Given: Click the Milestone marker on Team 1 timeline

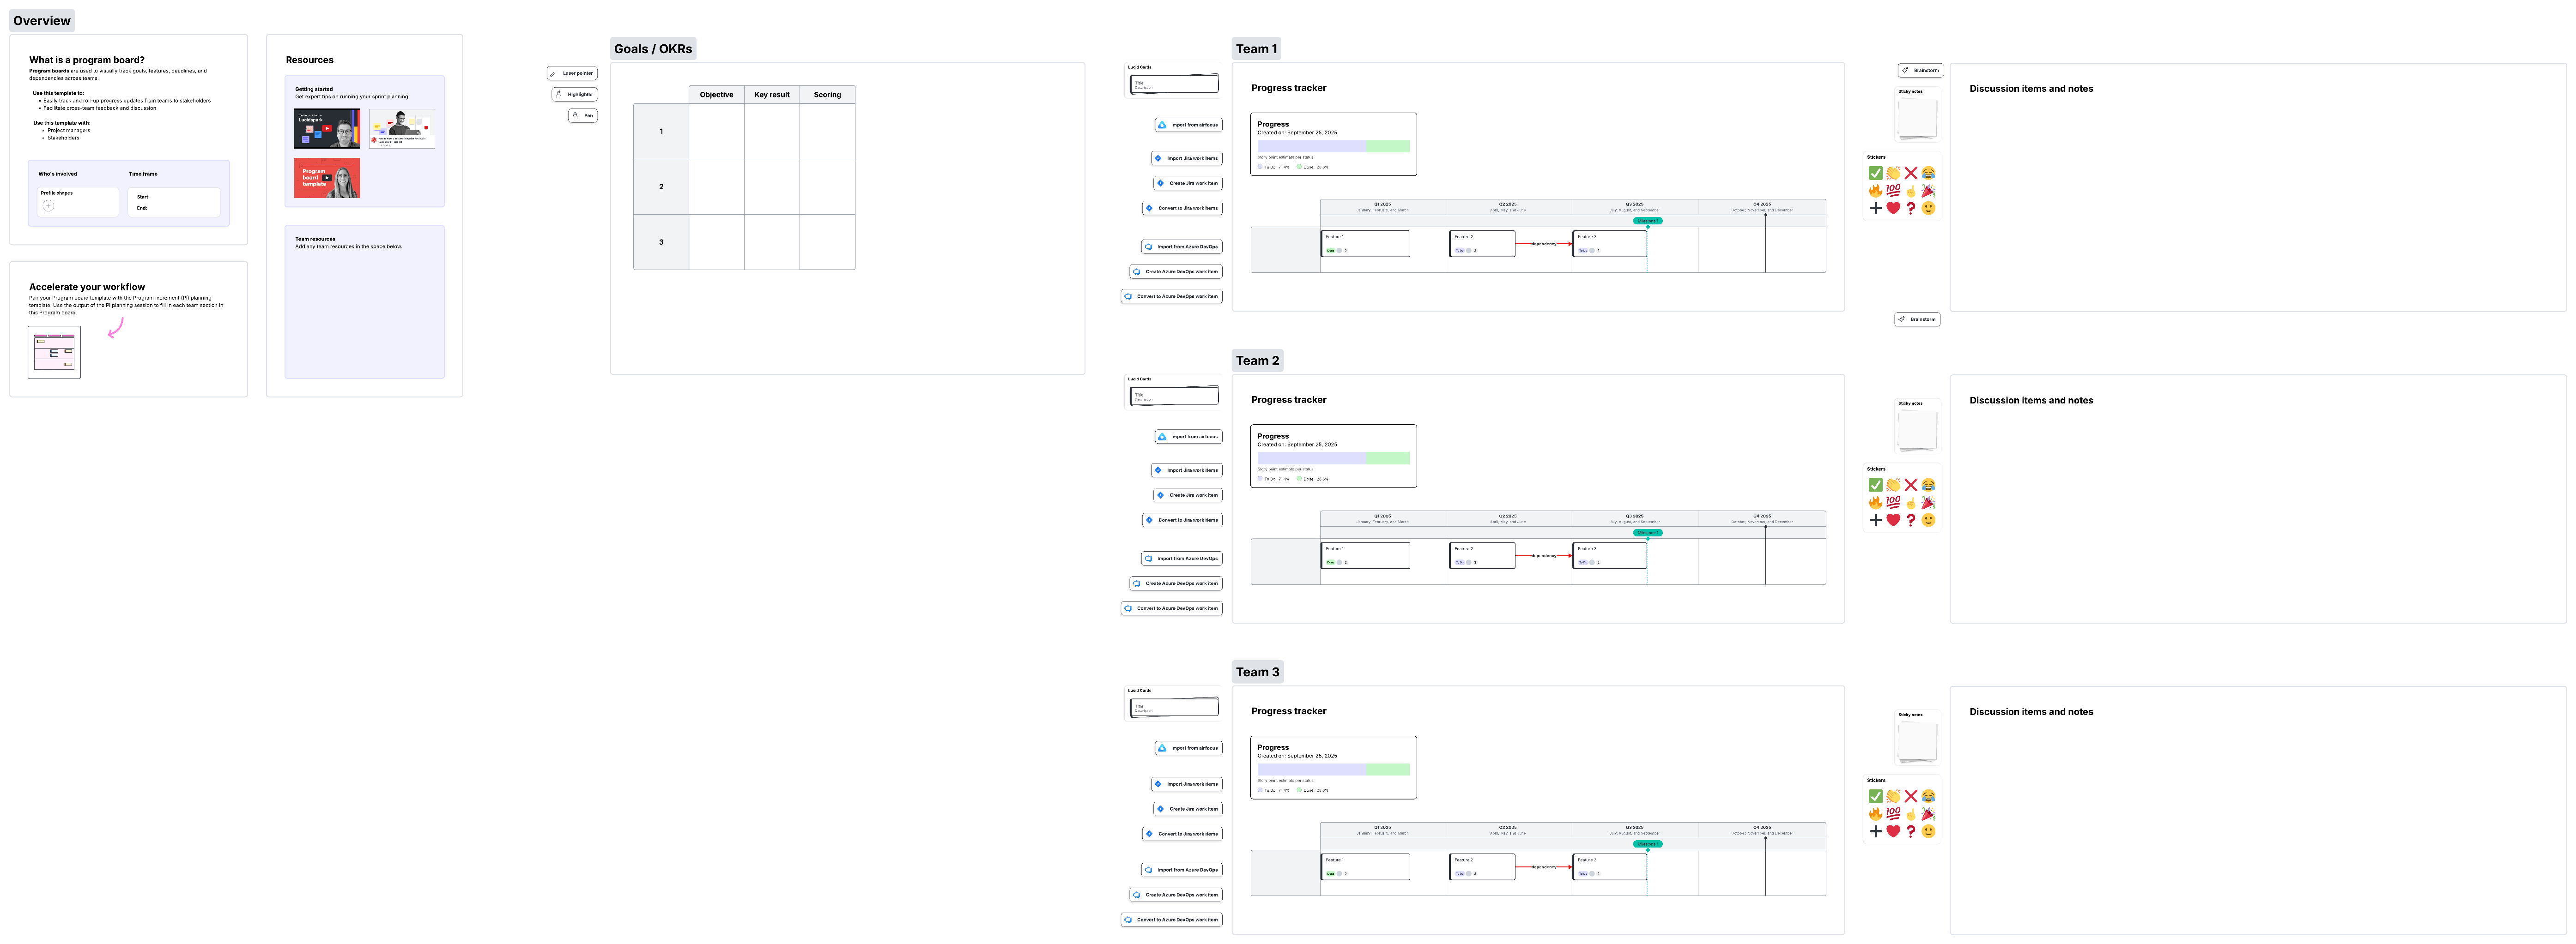Looking at the screenshot, I should pos(1647,220).
